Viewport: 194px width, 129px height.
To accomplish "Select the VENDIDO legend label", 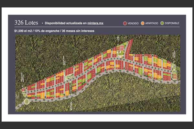I will 133,23.
